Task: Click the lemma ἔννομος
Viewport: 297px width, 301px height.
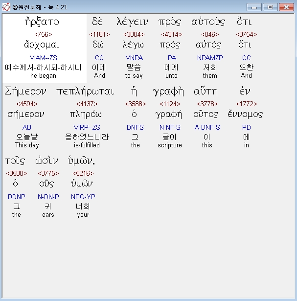Action: tap(245, 115)
